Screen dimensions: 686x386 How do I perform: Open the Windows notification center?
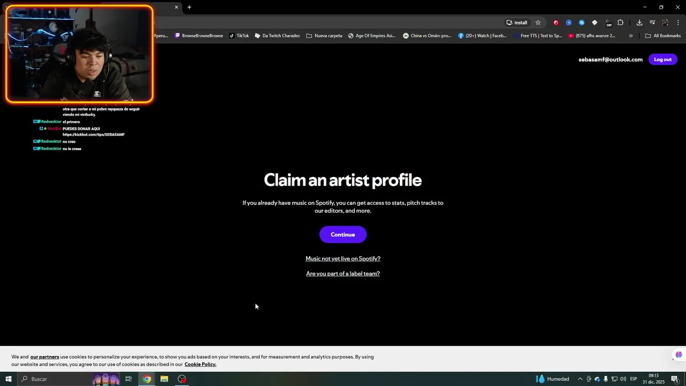pos(675,379)
